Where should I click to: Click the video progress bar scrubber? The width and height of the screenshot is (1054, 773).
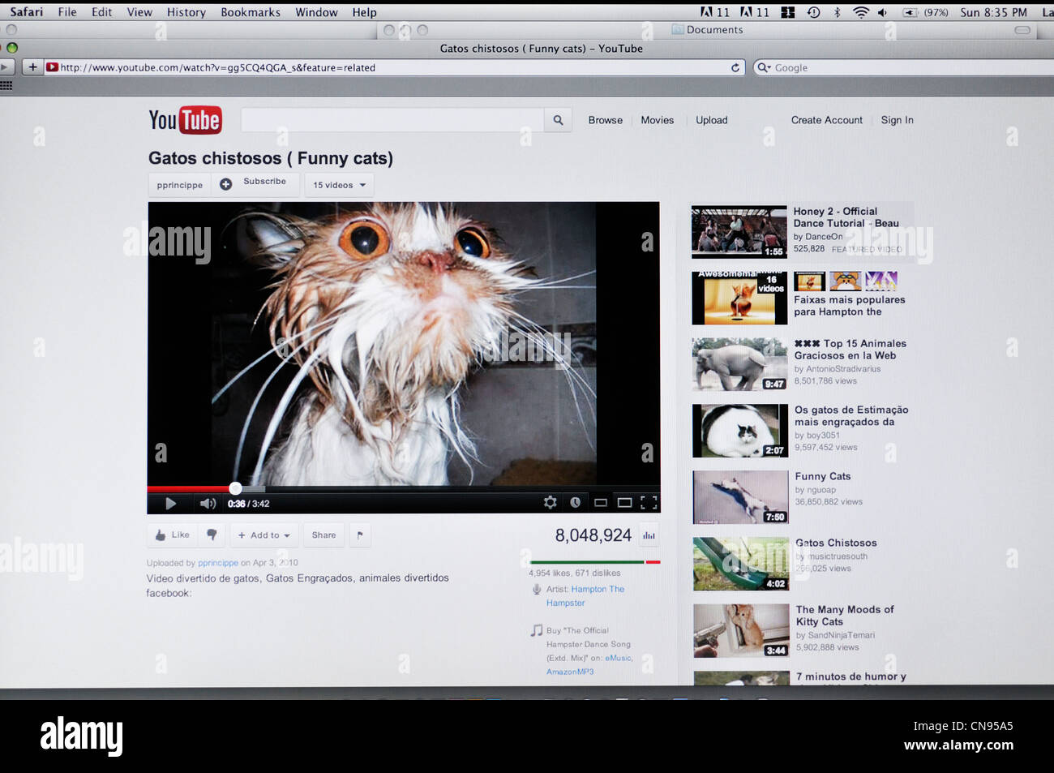[235, 488]
